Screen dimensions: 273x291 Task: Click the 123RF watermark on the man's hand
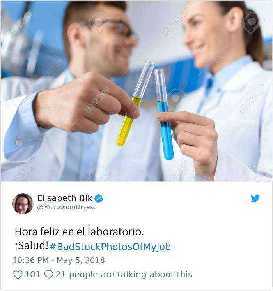coord(97,99)
